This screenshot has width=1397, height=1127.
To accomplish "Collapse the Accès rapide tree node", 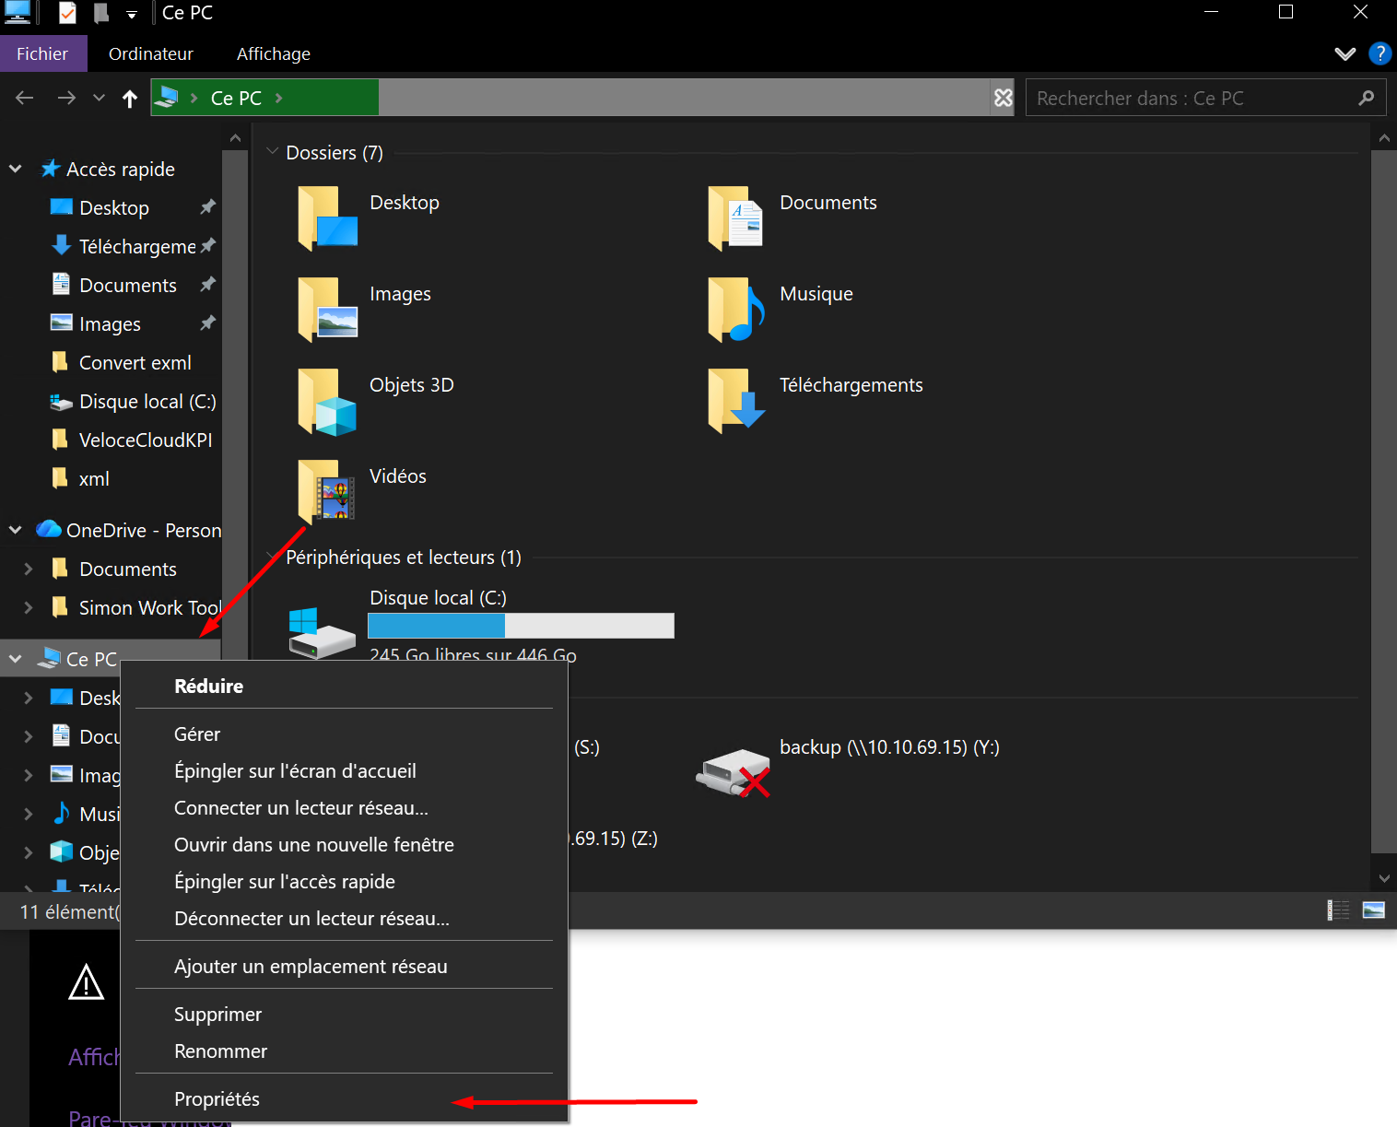I will 16,169.
